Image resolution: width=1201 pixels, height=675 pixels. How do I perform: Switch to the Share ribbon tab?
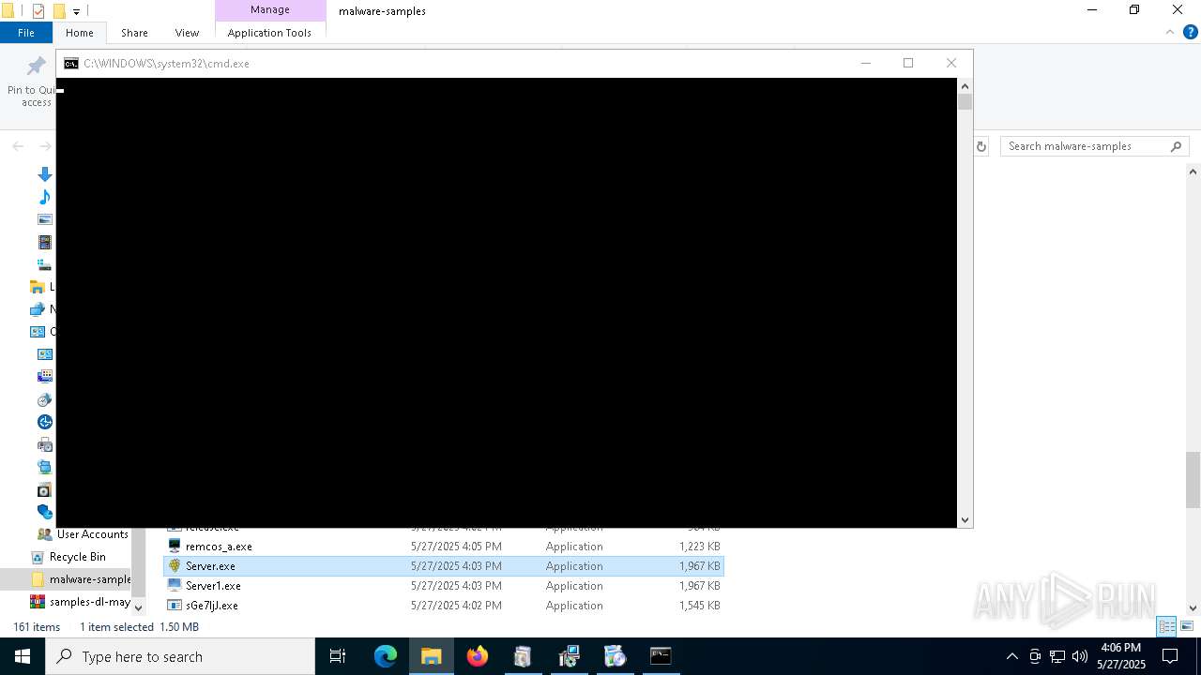134,33
